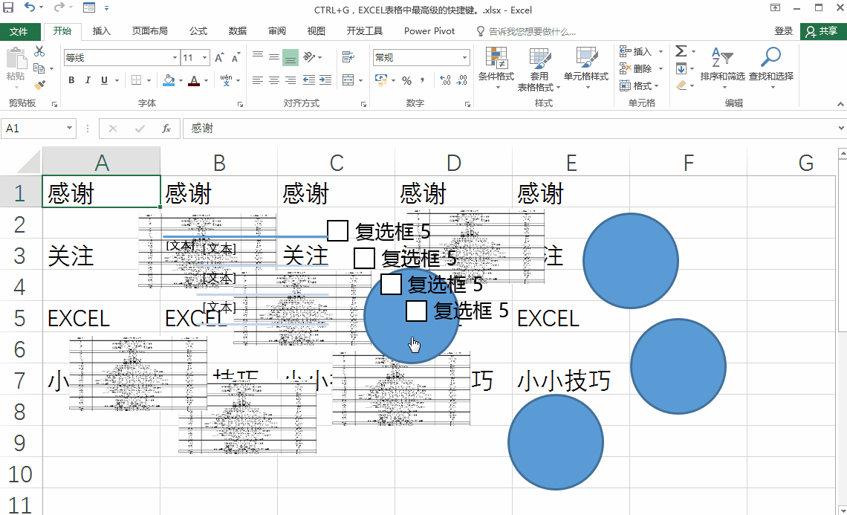Toggle top align icon
This screenshot has height=515, width=847.
[x=258, y=56]
